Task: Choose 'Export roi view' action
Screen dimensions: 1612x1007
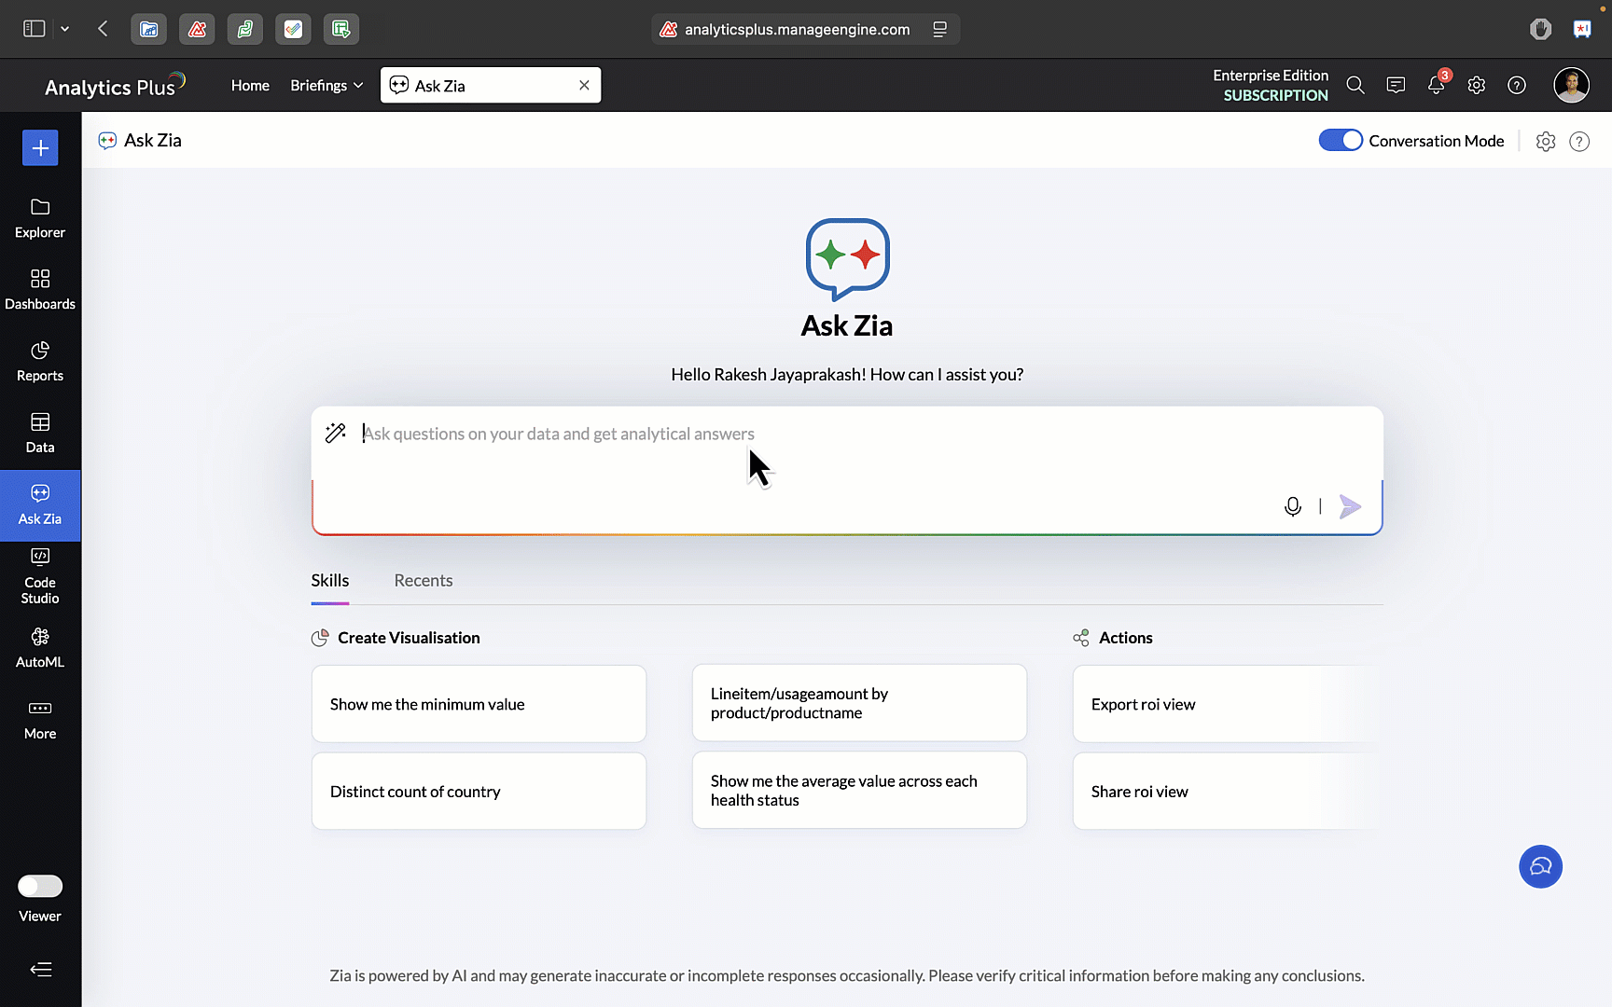Action: click(x=1226, y=704)
